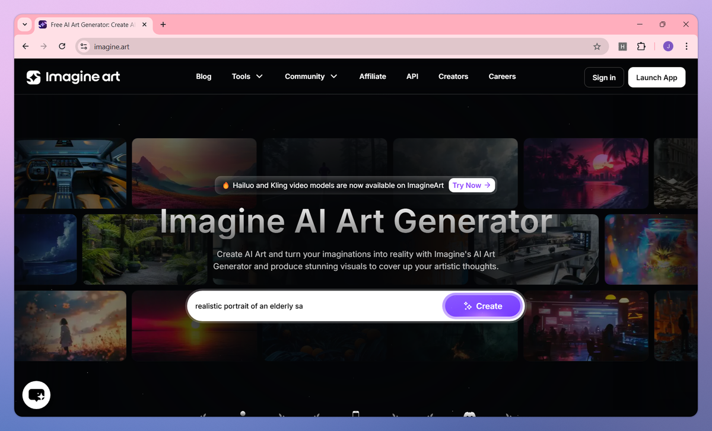The image size is (712, 431).
Task: Click into the prompt text field
Action: [x=315, y=306]
